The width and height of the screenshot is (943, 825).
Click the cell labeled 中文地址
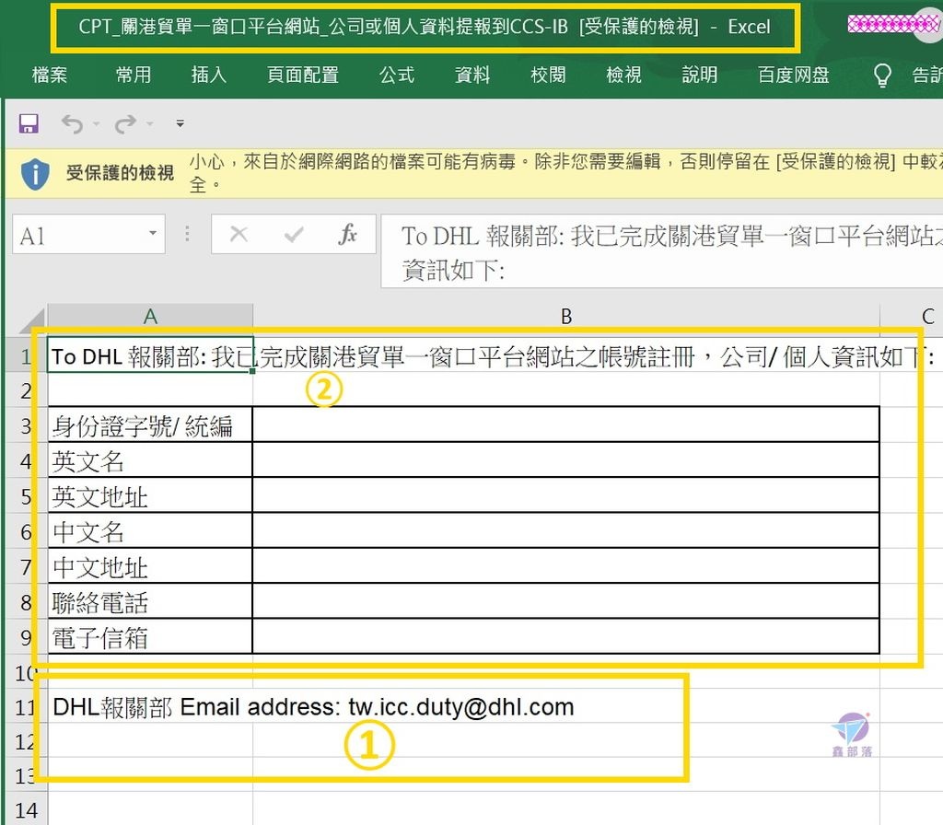click(150, 566)
